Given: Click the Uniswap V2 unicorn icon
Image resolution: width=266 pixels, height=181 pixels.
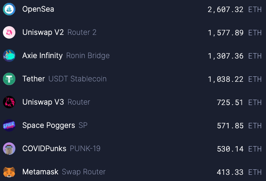Looking at the screenshot, I should (x=9, y=32).
